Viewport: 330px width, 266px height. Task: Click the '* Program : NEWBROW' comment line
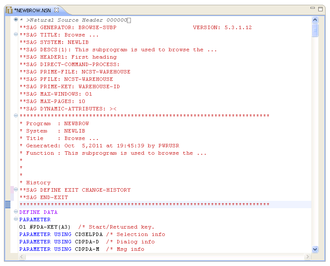(54, 123)
